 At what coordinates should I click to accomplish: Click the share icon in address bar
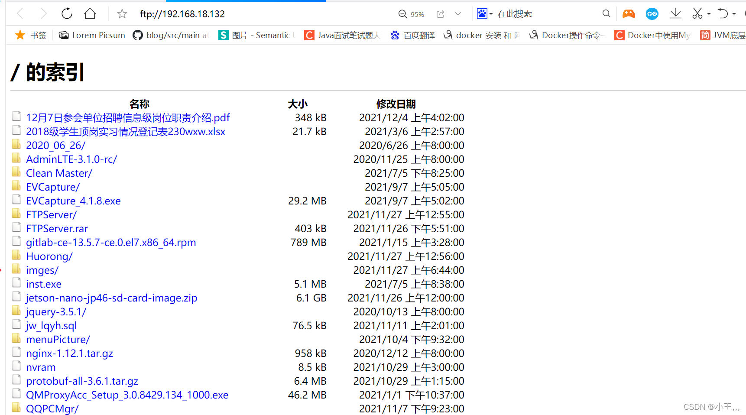click(441, 14)
